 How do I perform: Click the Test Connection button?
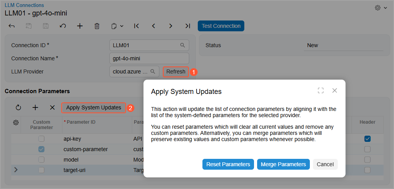coord(221,26)
